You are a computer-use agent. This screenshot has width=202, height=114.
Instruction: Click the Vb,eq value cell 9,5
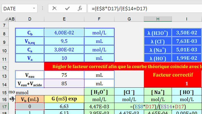point(64,41)
